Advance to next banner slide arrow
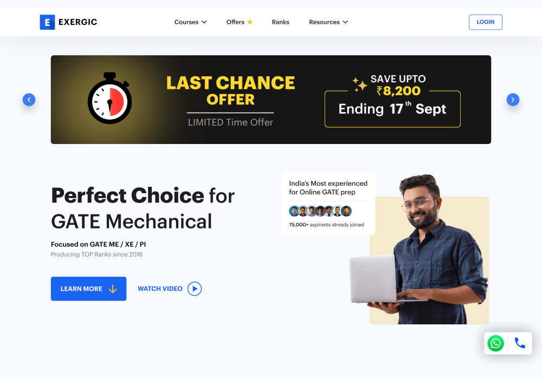 click(513, 100)
